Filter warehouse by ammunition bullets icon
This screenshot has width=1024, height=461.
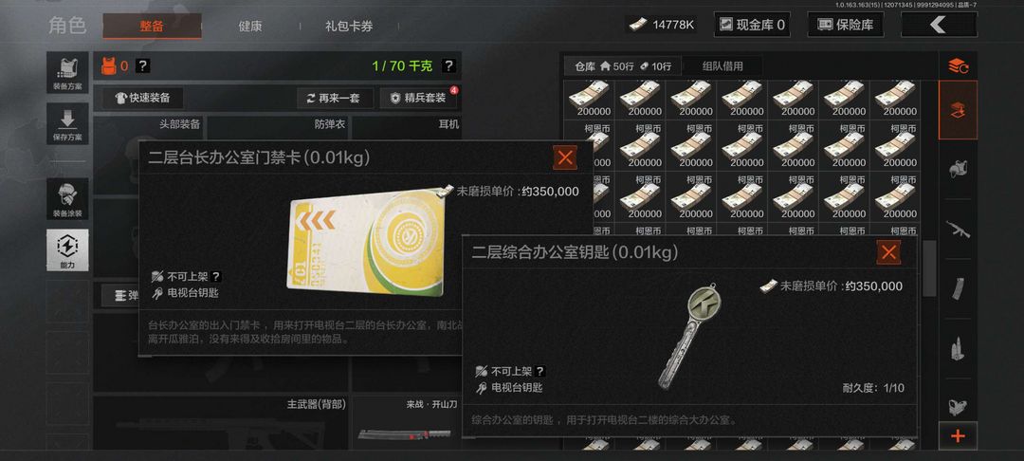tap(958, 347)
